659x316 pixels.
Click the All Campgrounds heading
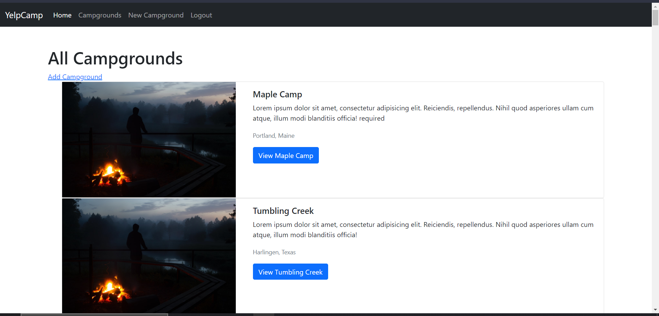point(115,58)
